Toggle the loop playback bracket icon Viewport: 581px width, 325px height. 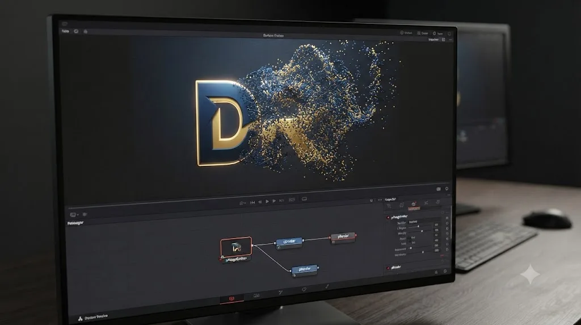click(292, 200)
